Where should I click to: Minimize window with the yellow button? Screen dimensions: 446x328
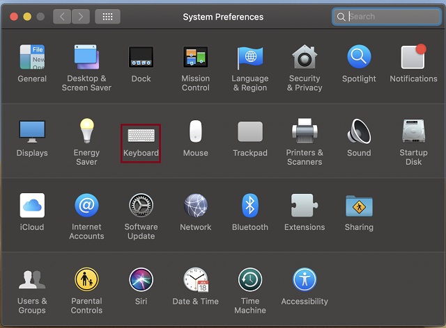27,17
